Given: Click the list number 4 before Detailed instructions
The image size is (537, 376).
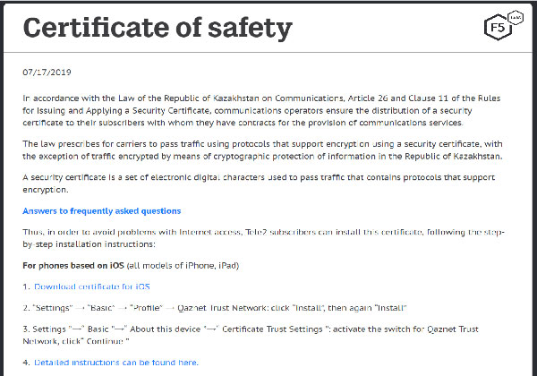Looking at the screenshot, I should 25,363.
